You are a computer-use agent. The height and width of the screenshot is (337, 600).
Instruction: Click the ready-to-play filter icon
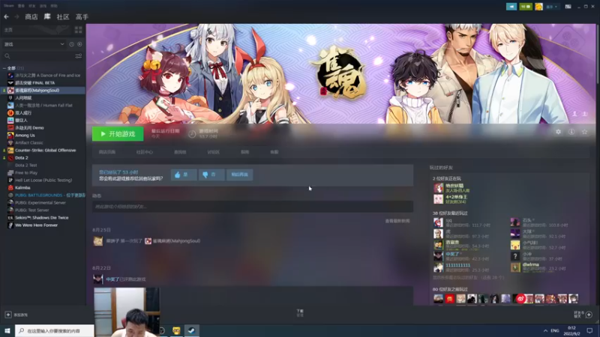pyautogui.click(x=79, y=44)
